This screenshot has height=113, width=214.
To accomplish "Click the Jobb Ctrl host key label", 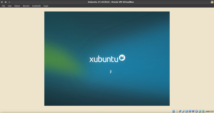I will pos(209,111).
